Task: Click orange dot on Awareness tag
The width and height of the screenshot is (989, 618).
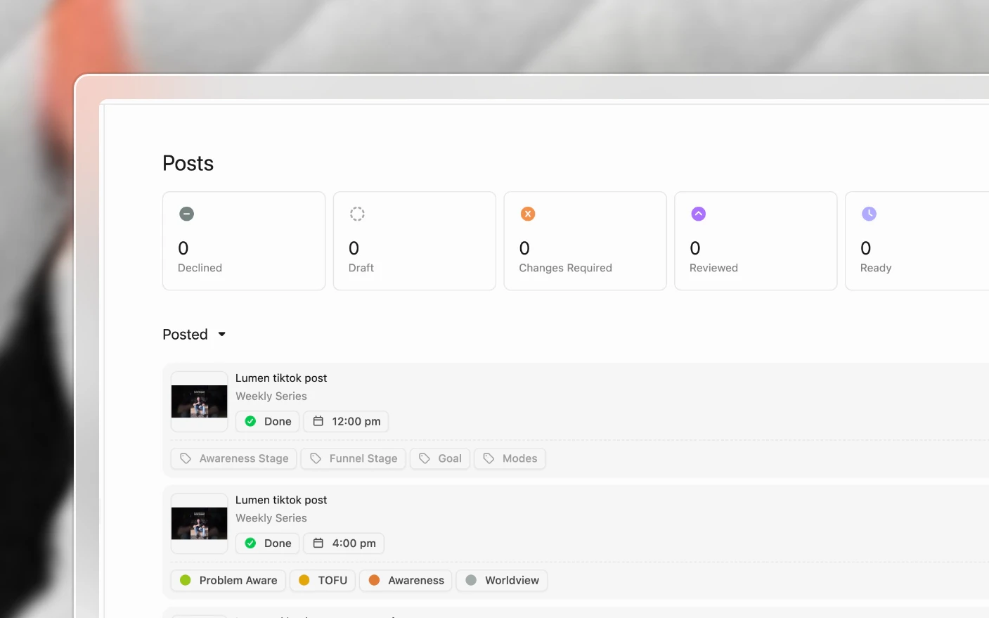Action: (x=374, y=580)
